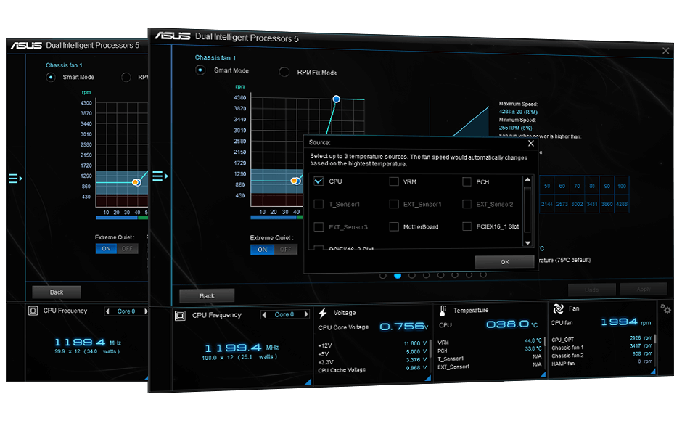Image resolution: width=682 pixels, height=434 pixels.
Task: Click Back button in back window
Action: point(57,292)
